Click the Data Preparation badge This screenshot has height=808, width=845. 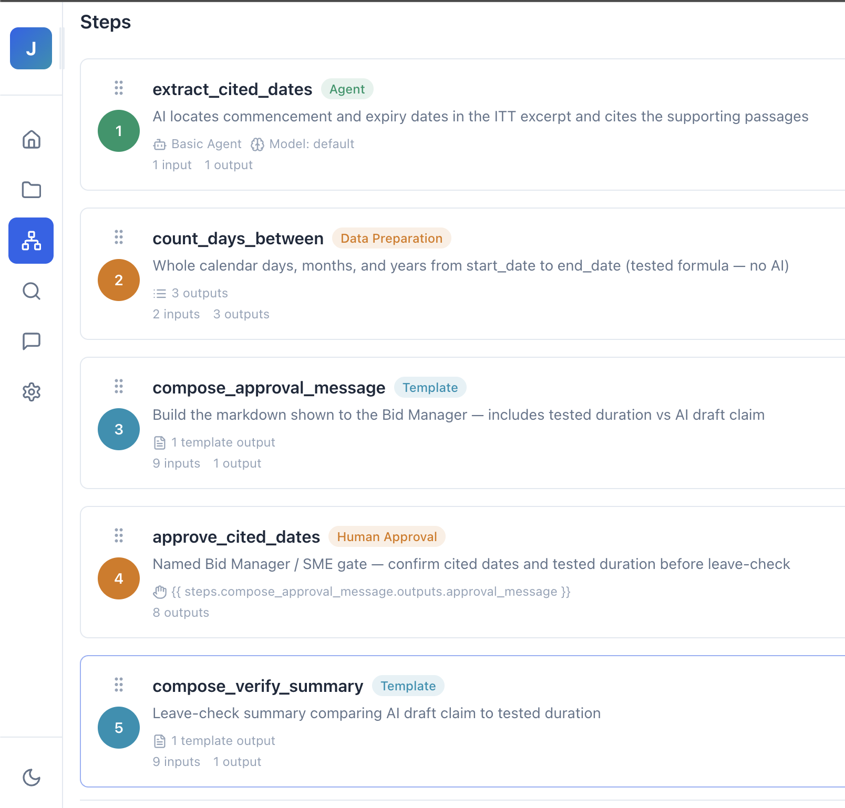point(391,239)
